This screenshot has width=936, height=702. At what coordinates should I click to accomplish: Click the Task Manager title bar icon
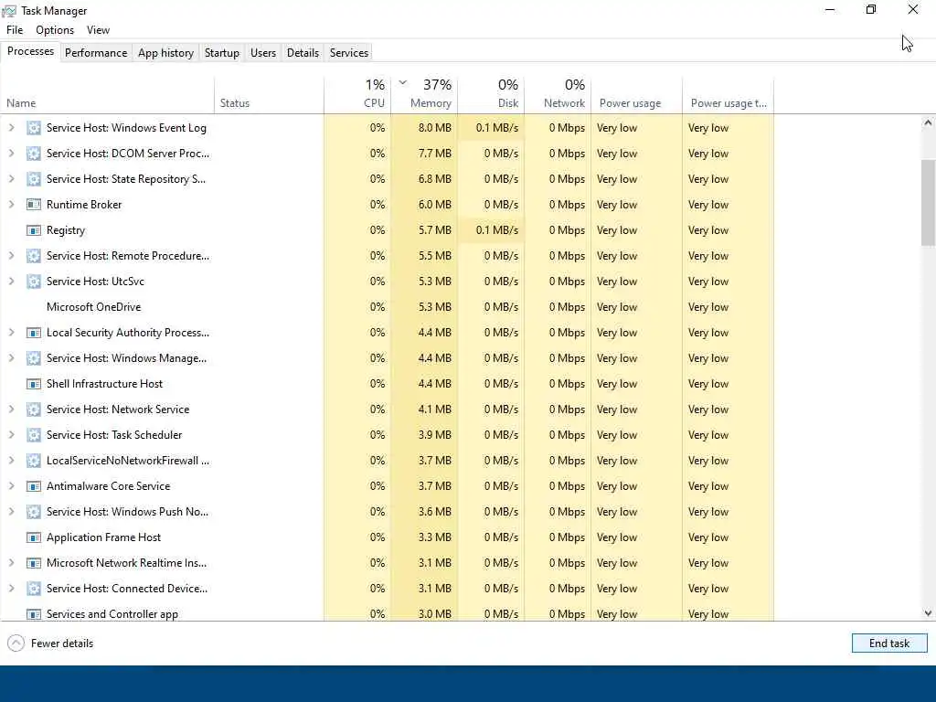(x=9, y=11)
